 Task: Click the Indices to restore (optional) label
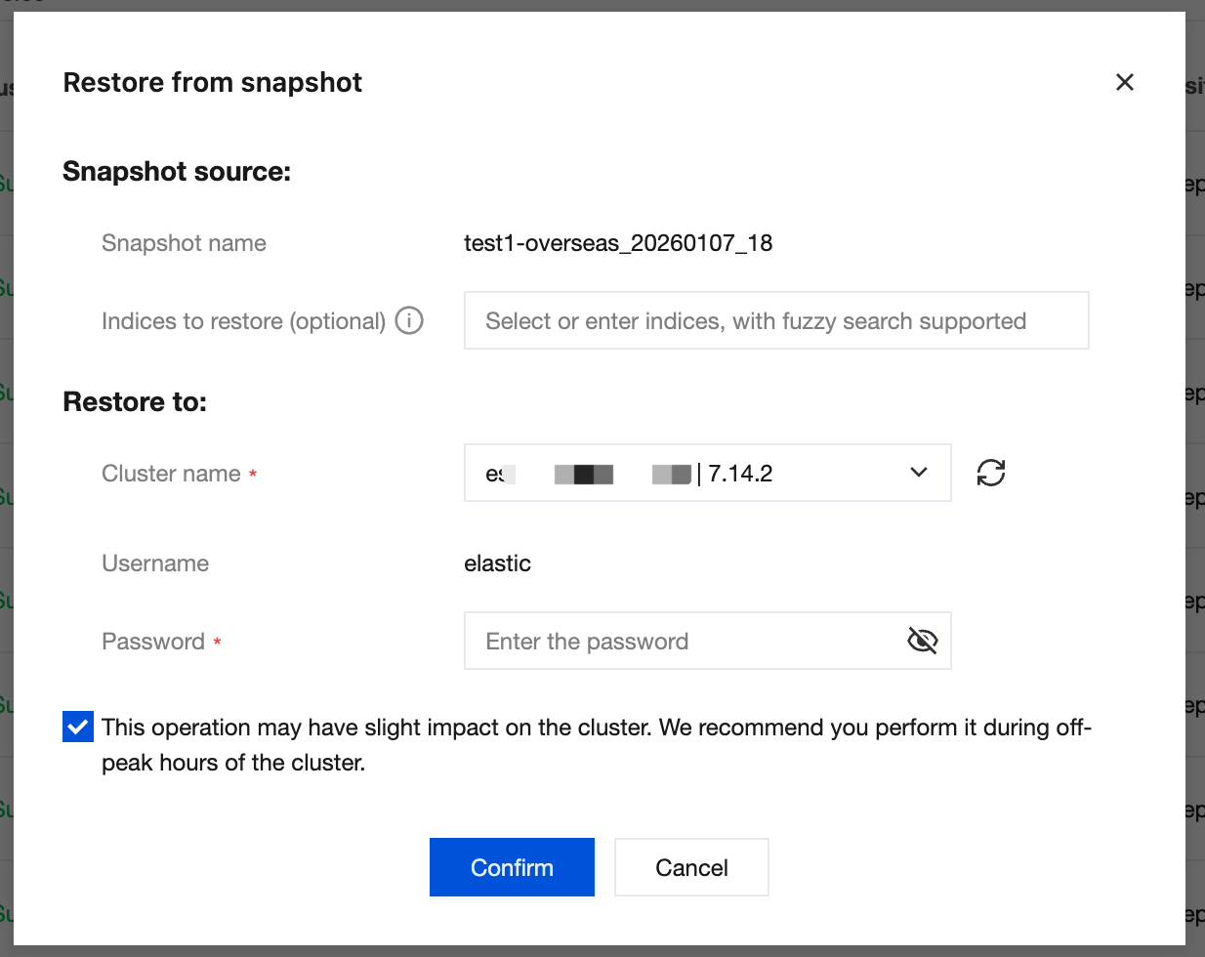click(243, 321)
